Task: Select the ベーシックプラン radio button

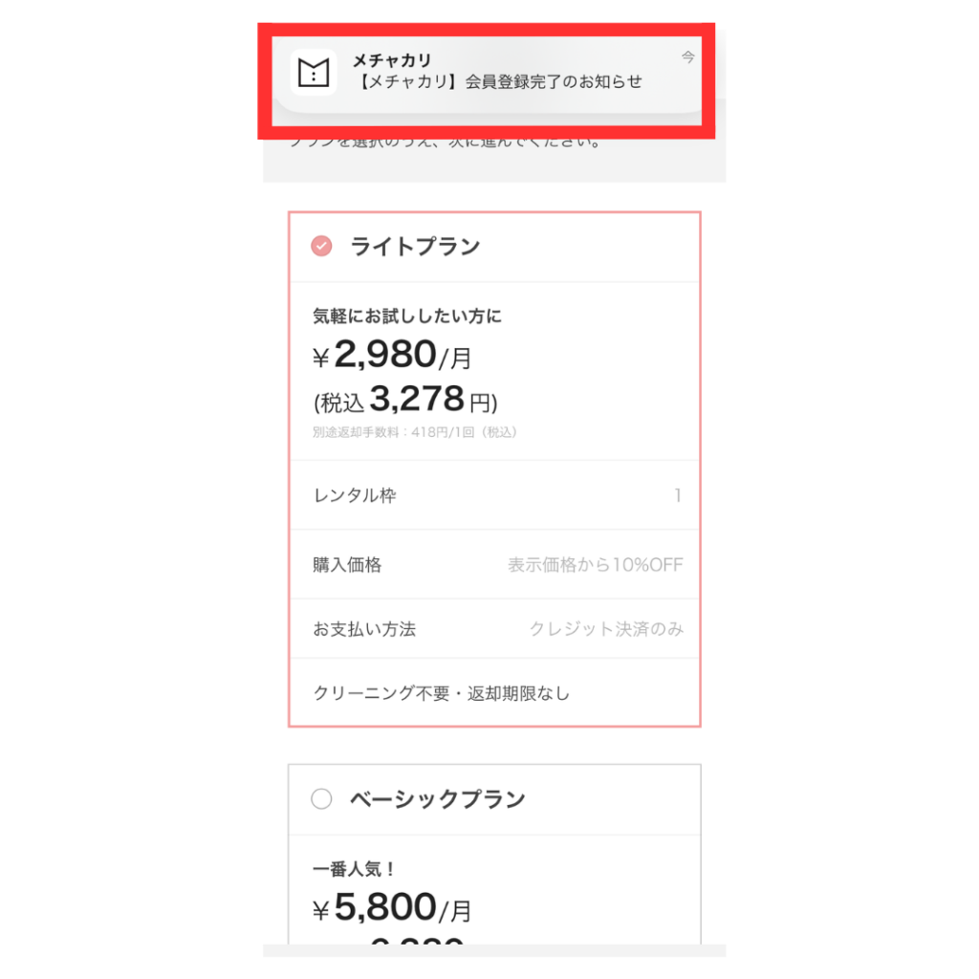Action: (322, 799)
